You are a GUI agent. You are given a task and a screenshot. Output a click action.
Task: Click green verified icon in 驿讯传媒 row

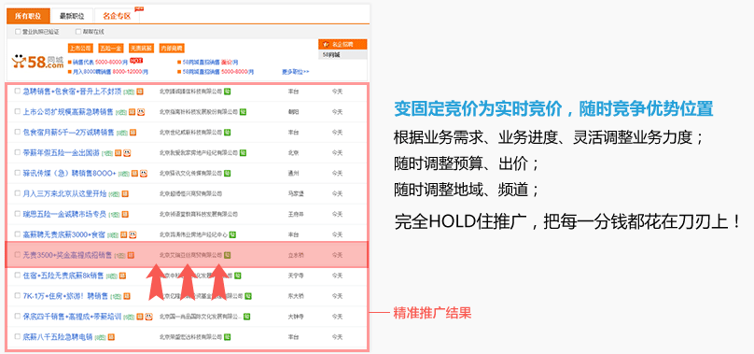point(227,173)
